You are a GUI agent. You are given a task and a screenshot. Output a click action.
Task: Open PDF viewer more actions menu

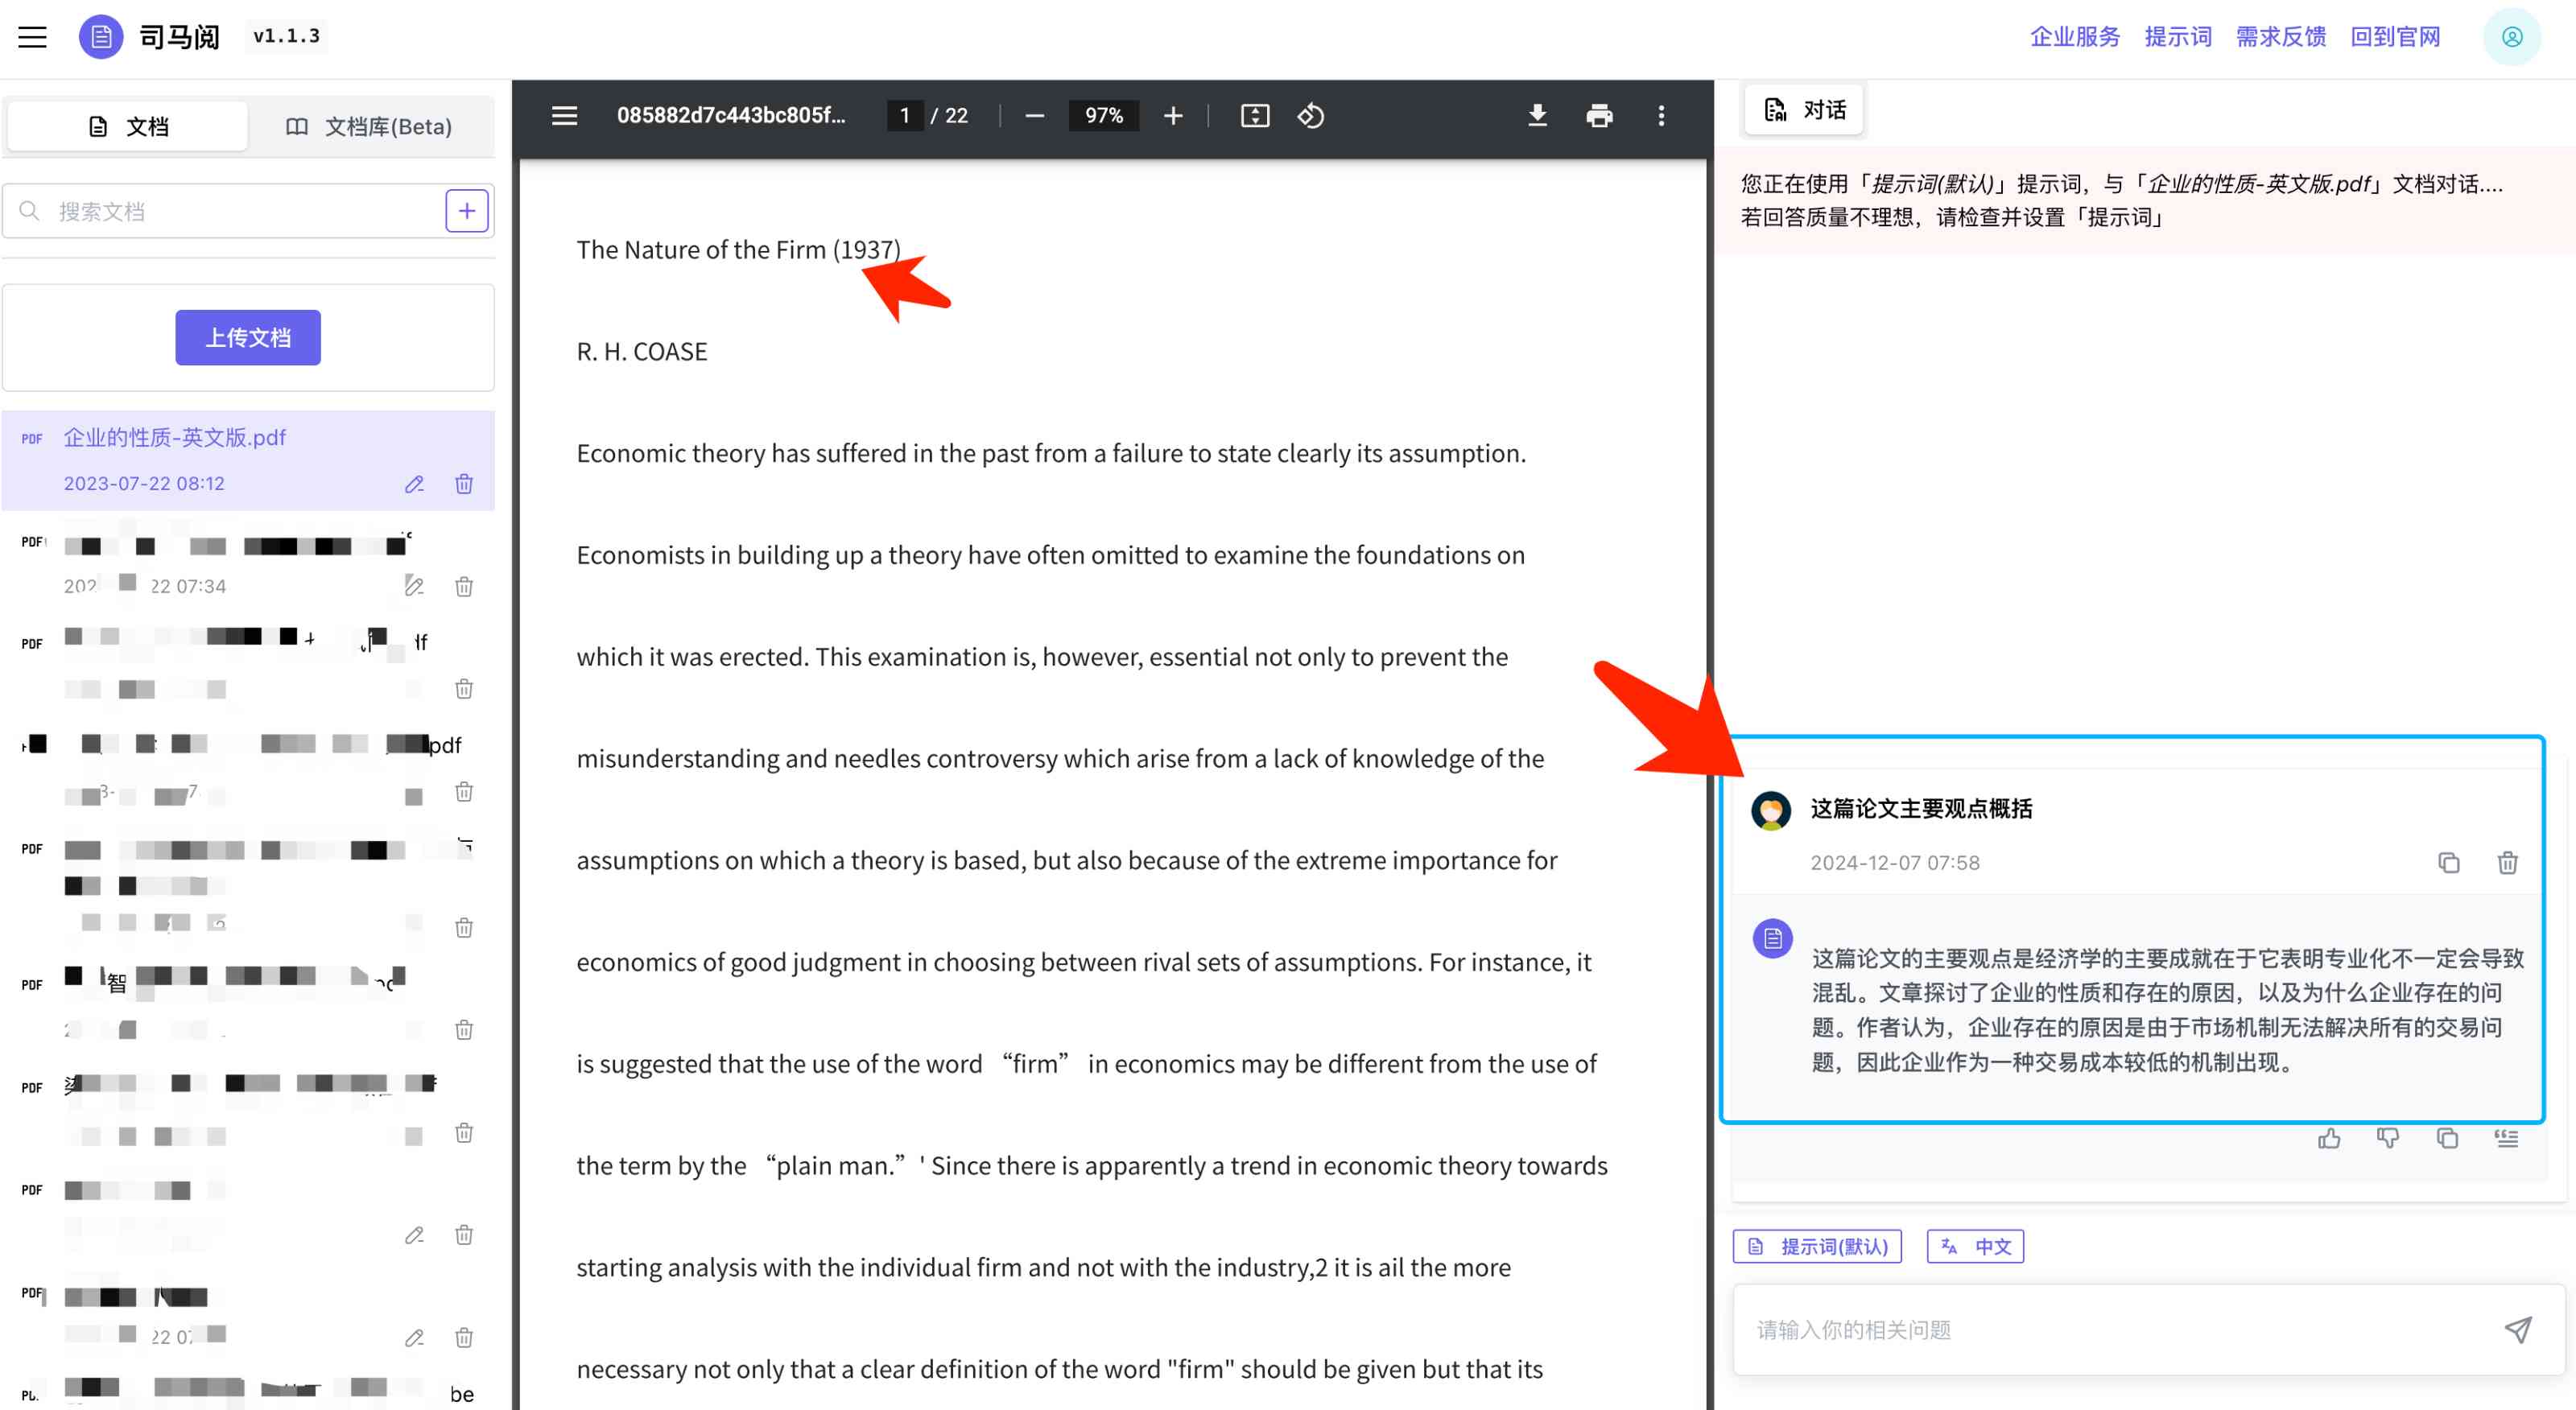click(1661, 116)
